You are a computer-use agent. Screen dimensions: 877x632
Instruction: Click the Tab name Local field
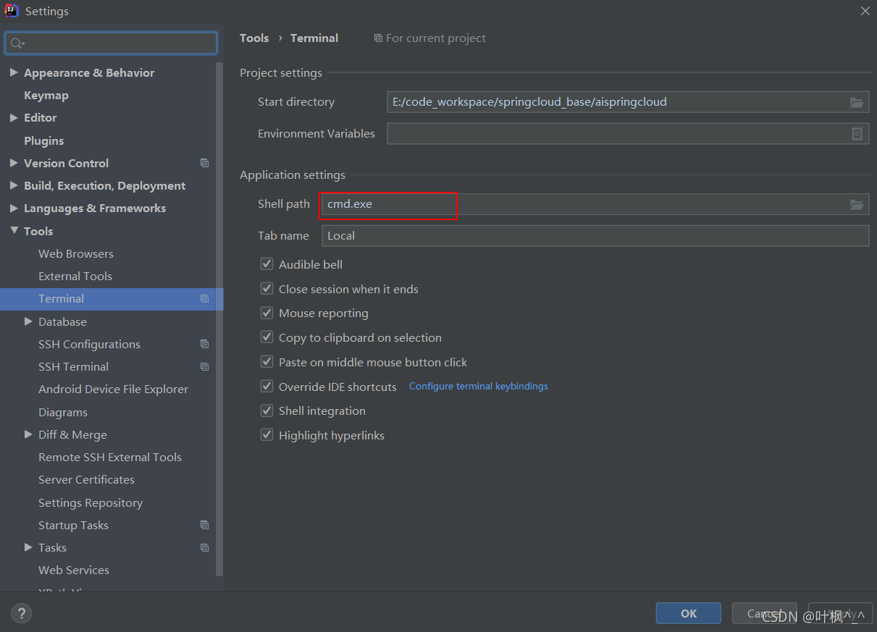pos(595,236)
